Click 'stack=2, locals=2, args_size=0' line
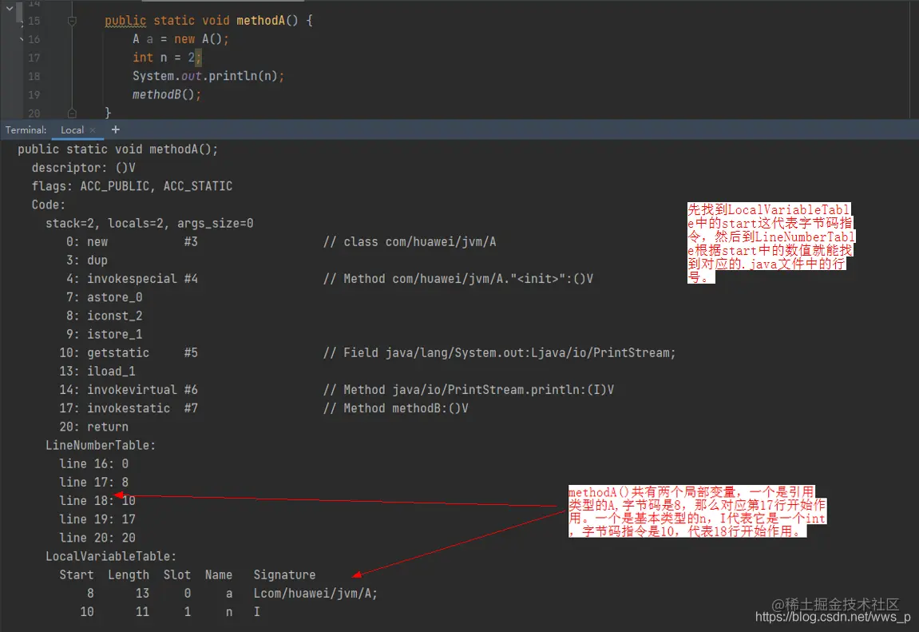Viewport: 919px width, 632px height. click(149, 224)
